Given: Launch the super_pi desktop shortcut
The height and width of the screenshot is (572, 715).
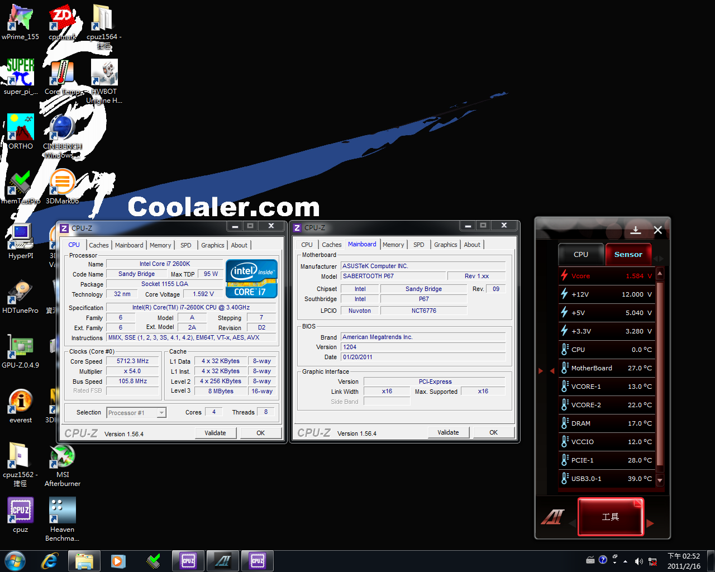Looking at the screenshot, I should pyautogui.click(x=21, y=77).
